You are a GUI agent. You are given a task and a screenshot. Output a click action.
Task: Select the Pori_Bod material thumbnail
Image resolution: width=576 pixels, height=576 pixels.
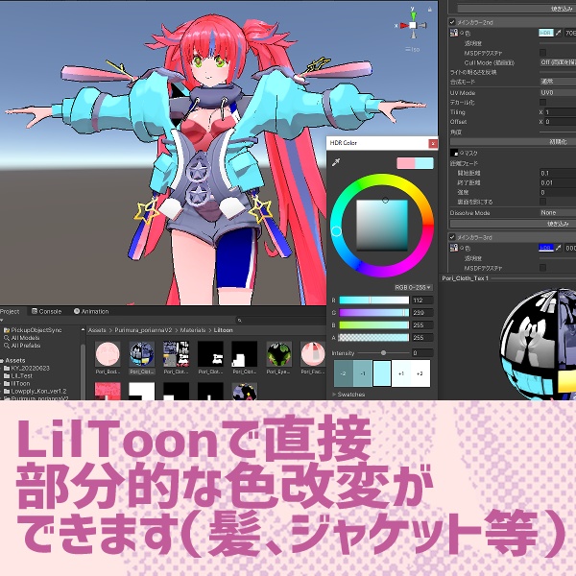click(108, 354)
